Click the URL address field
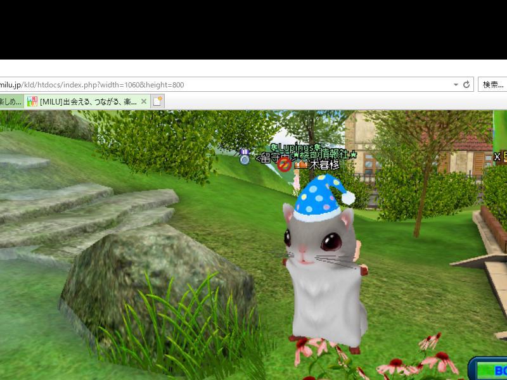 222,84
